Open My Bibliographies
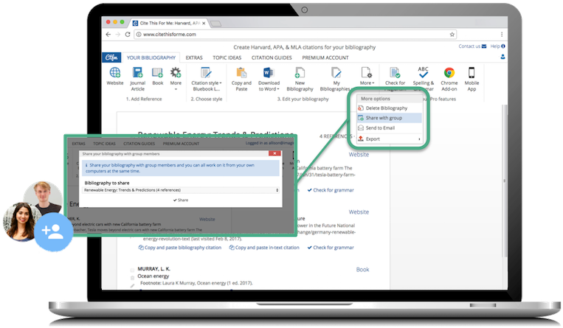 click(335, 79)
